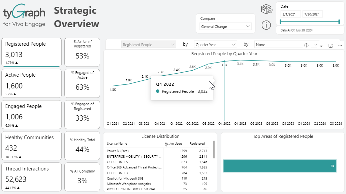Click the 1.8K data label
The width and height of the screenshot is (346, 194).
[x=113, y=90]
